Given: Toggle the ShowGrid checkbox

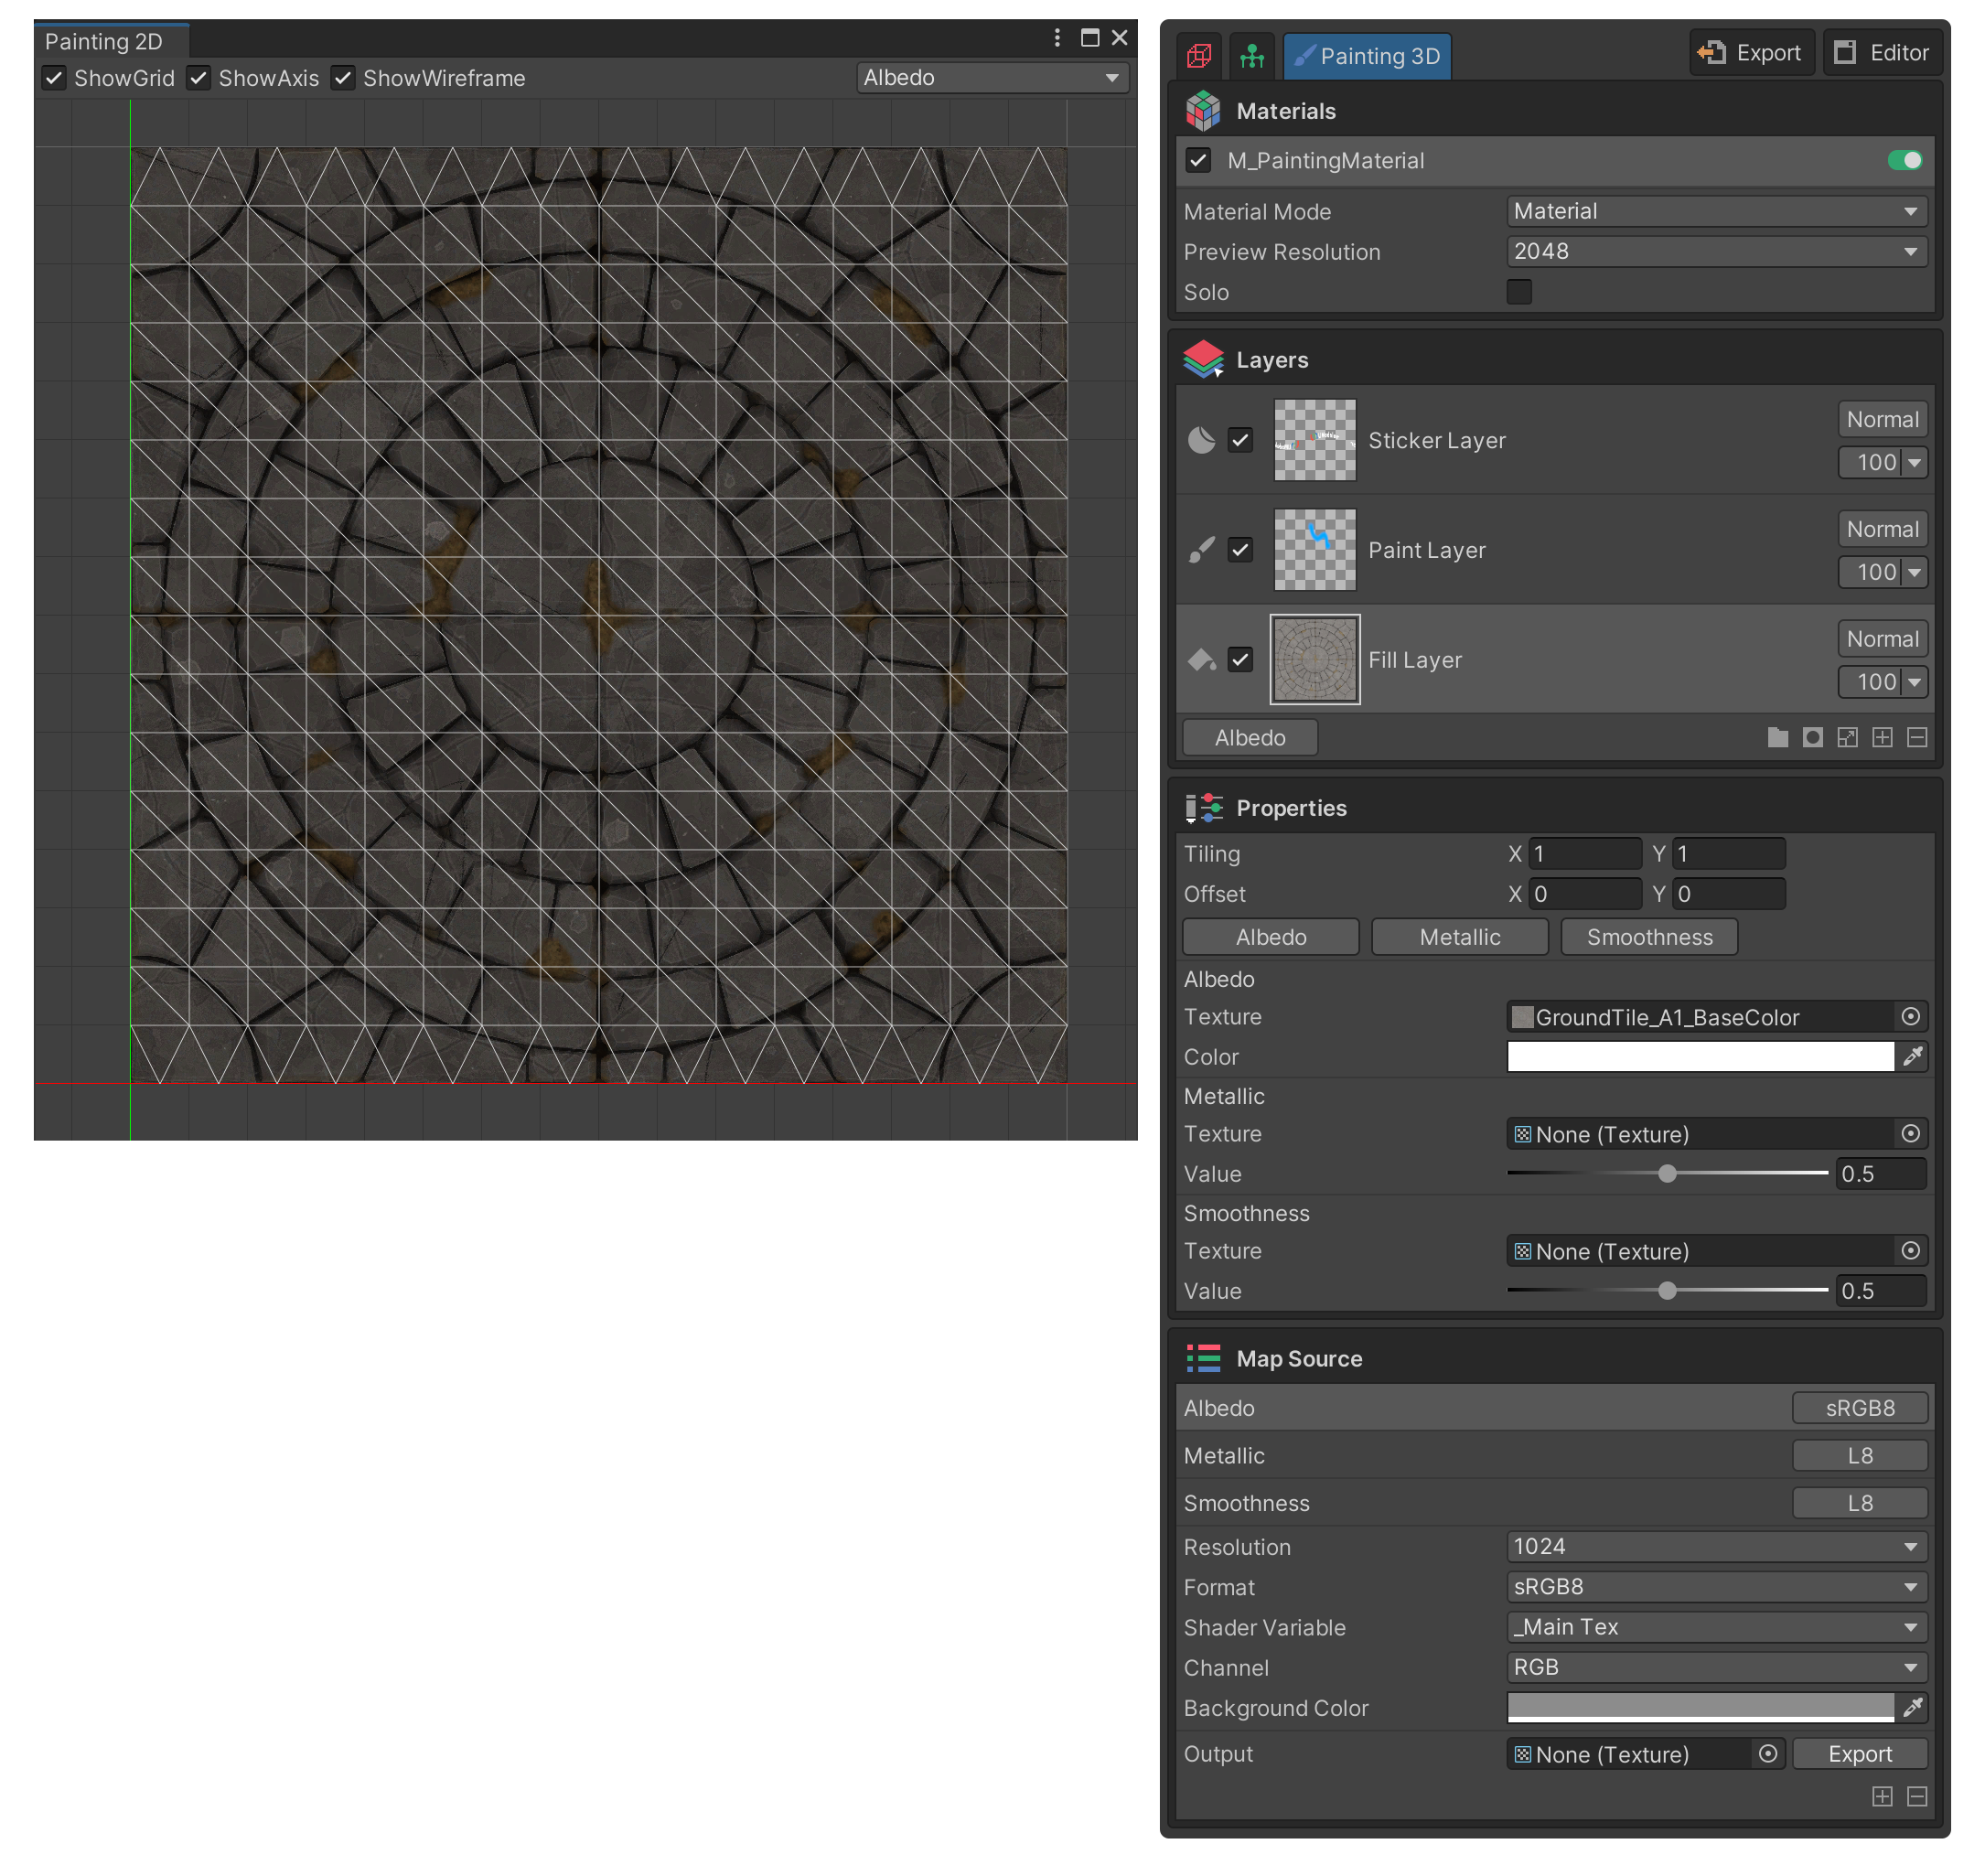Looking at the screenshot, I should [54, 78].
